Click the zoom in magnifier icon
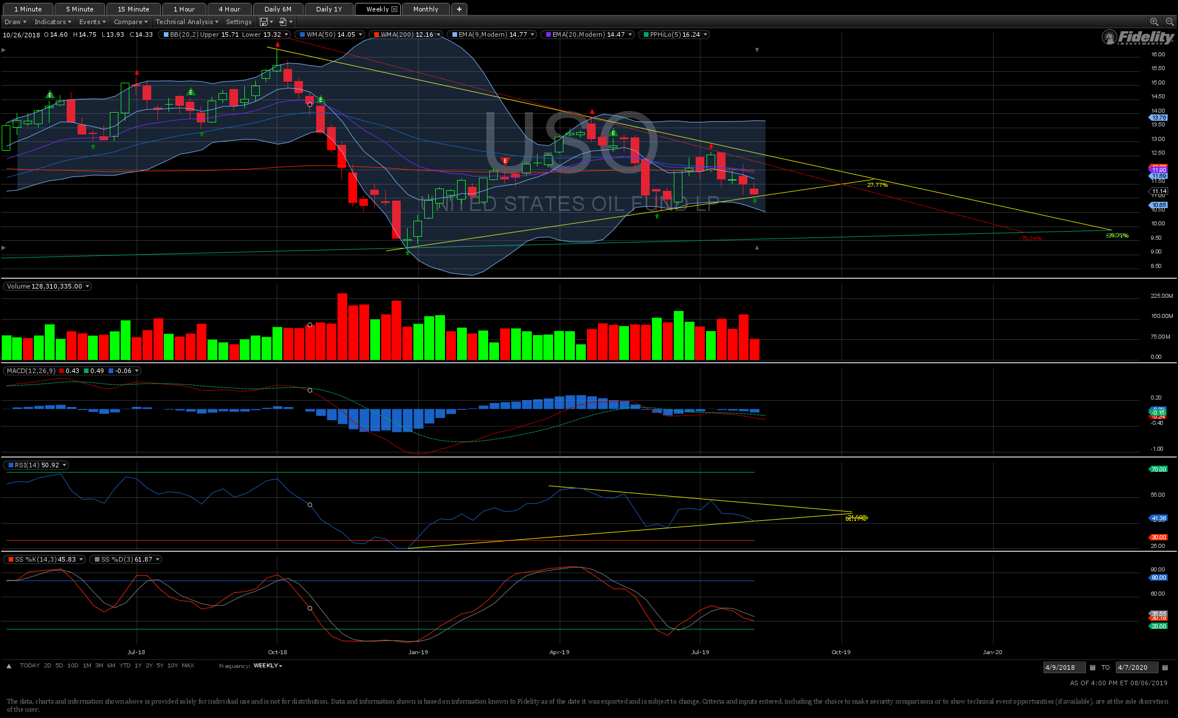1178x718 pixels. [x=1154, y=22]
